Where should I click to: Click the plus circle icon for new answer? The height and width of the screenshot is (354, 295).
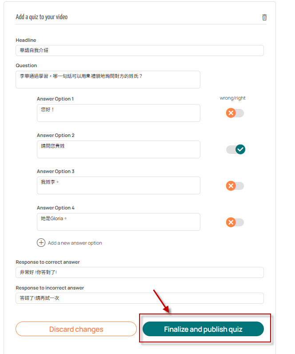tap(41, 242)
